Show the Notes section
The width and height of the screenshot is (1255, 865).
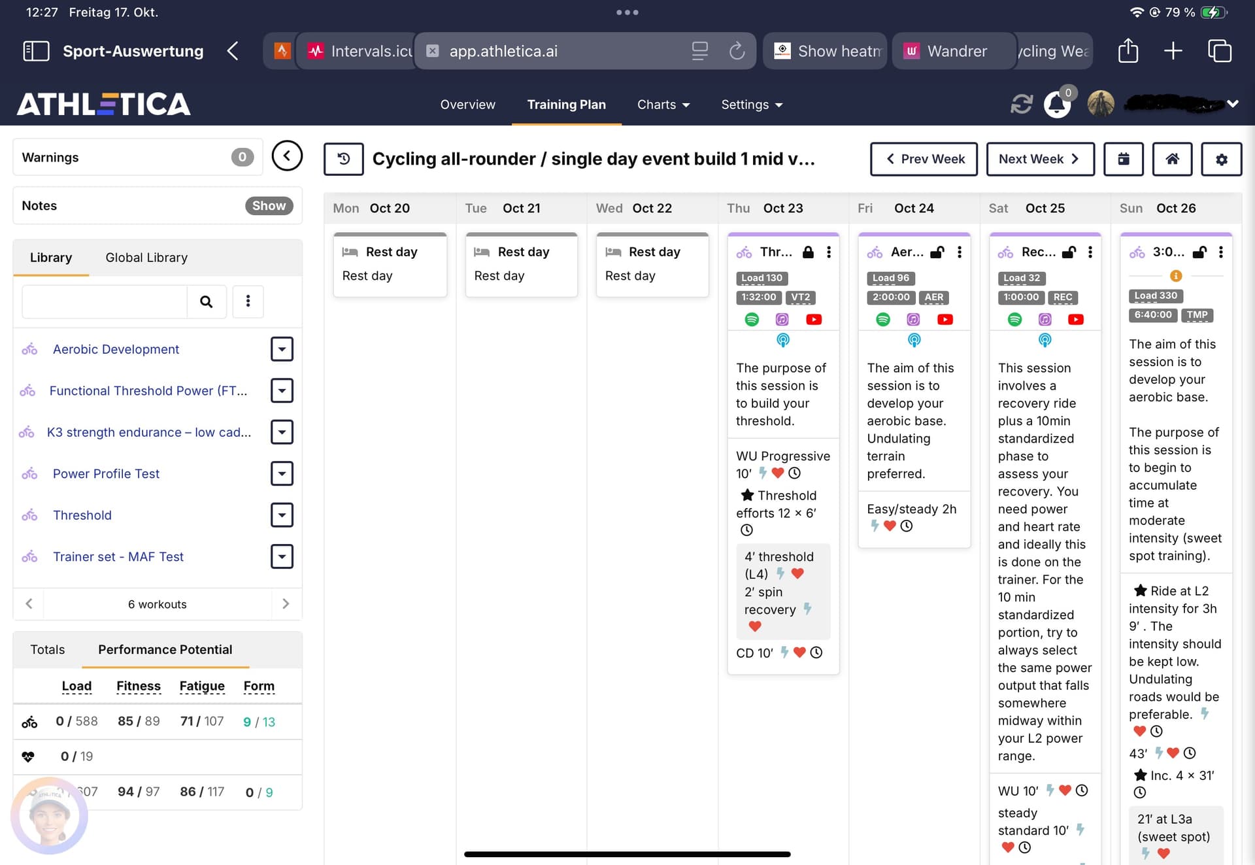pyautogui.click(x=269, y=205)
